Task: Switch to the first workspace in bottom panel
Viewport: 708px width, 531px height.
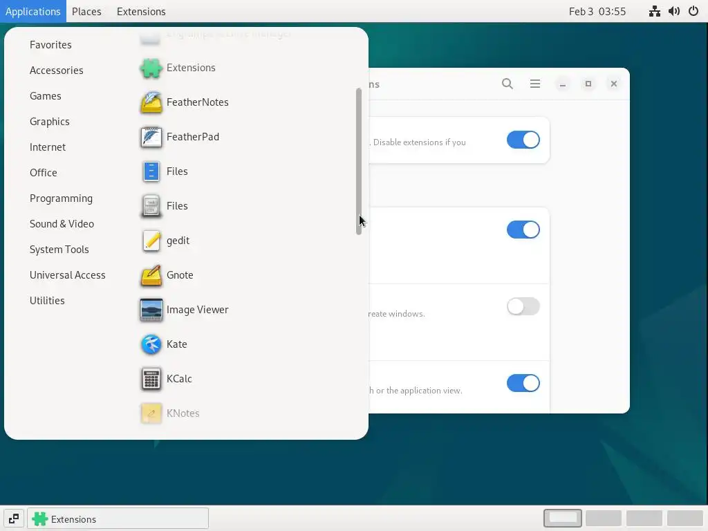Action: (563, 519)
